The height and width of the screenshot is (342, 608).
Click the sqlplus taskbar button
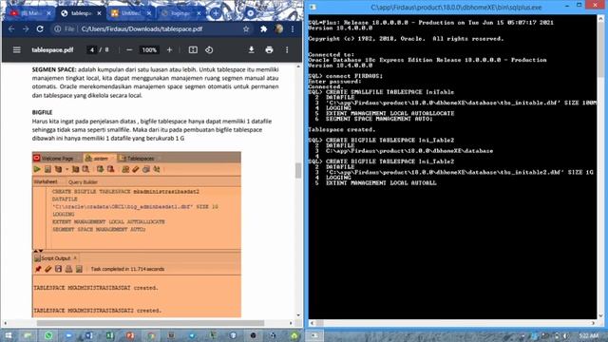(x=314, y=335)
